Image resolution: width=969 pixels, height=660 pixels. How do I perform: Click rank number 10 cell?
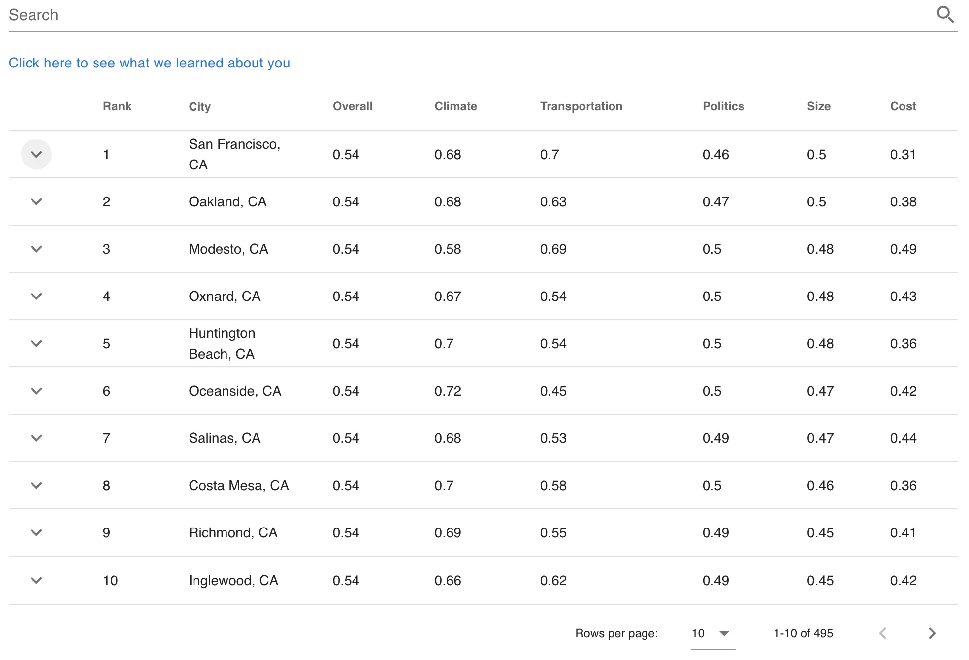tap(110, 580)
